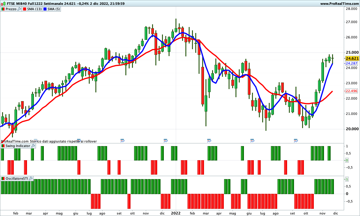
Task: Select the Swing Indicator panel label
Action: click(x=18, y=146)
